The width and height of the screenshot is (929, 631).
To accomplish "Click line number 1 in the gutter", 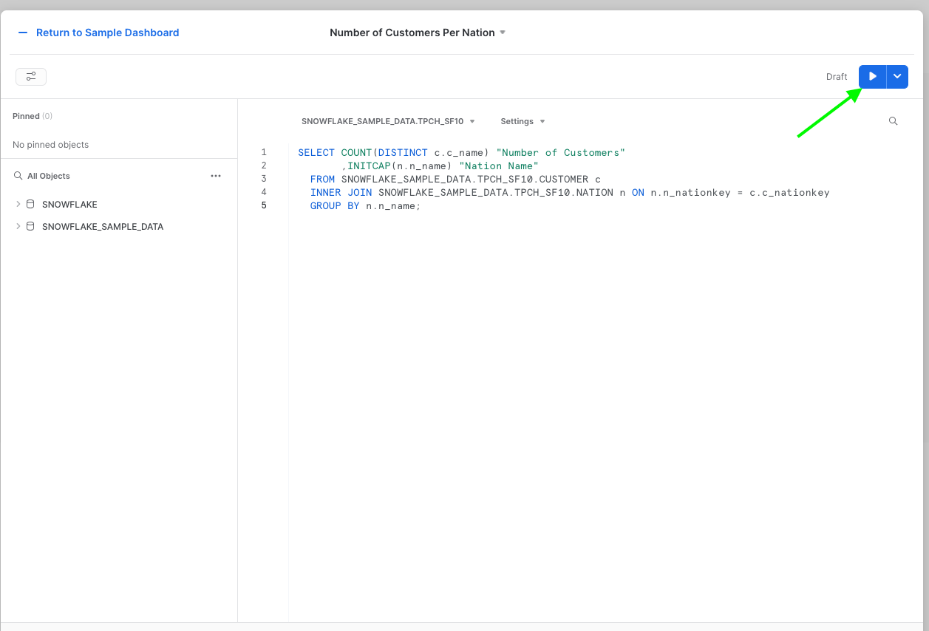I will coord(263,152).
